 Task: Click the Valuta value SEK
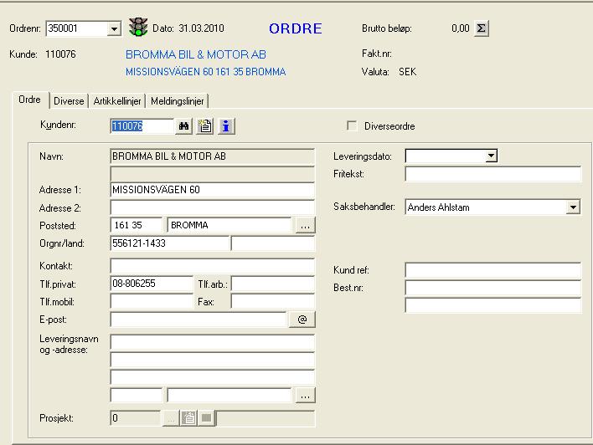[407, 72]
